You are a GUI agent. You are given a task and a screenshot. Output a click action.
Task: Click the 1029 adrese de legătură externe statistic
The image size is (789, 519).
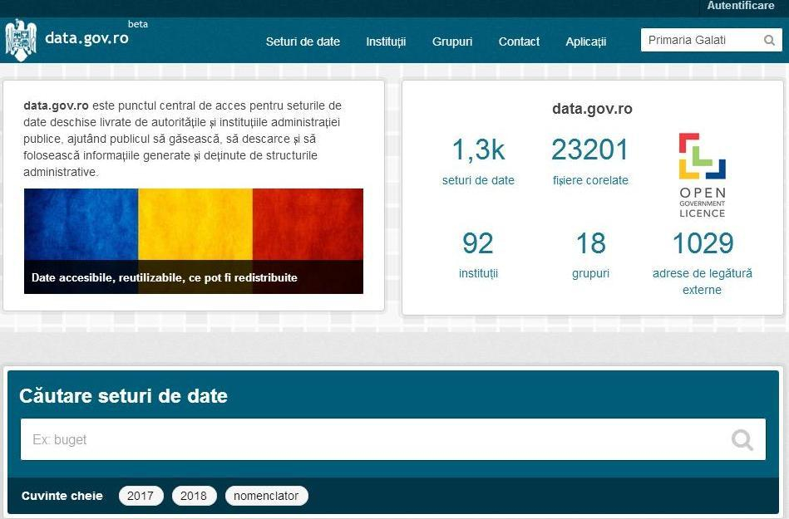click(703, 243)
